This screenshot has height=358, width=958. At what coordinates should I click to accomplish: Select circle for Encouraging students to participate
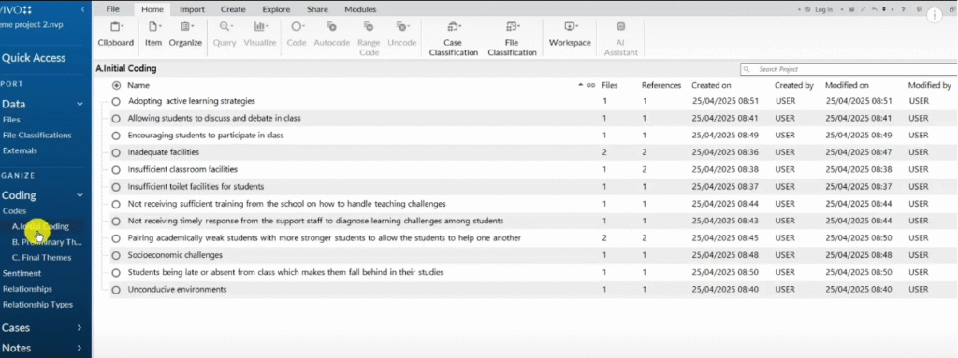pos(116,135)
